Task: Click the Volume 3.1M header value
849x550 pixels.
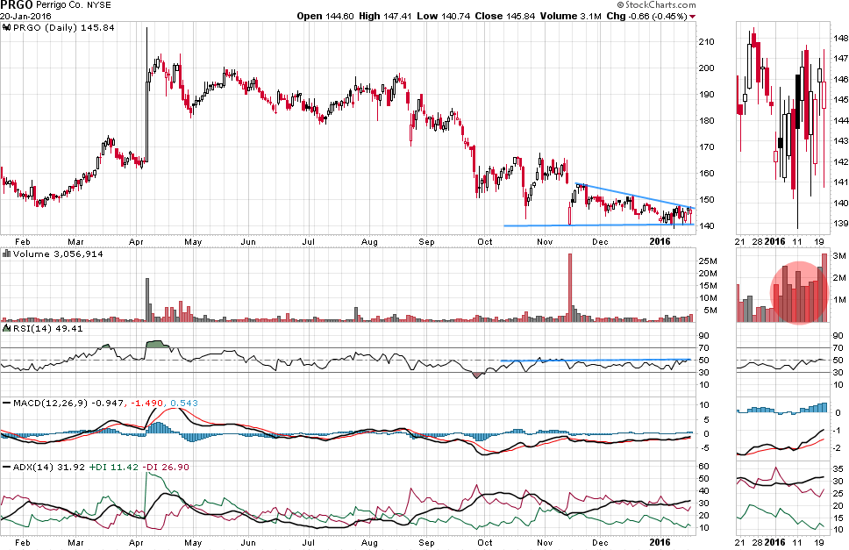Action: [571, 17]
